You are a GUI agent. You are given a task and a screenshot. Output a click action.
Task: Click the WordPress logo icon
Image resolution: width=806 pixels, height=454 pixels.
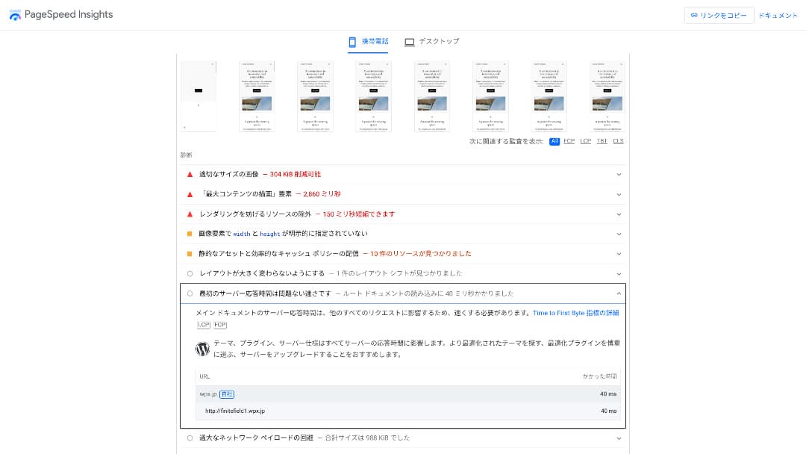pos(202,349)
